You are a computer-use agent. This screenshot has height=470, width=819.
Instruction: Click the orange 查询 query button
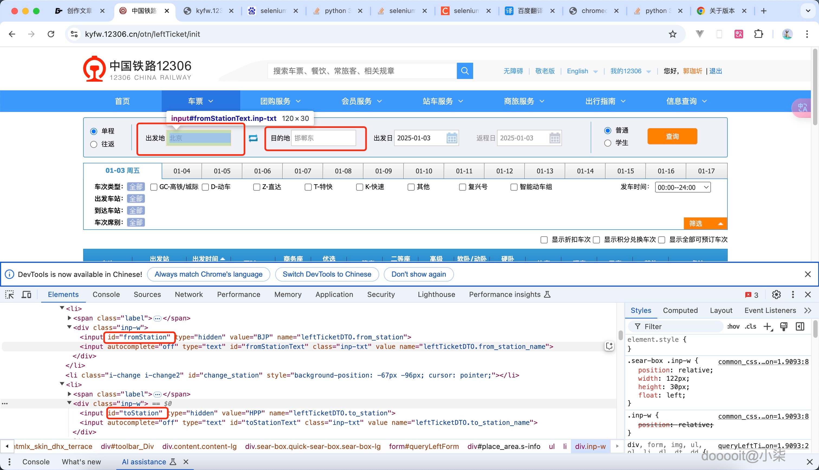point(672,136)
